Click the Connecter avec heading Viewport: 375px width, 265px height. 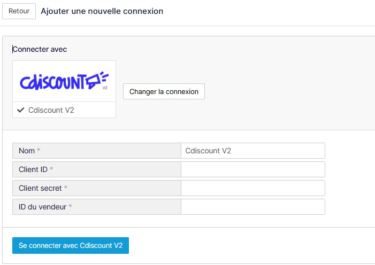pyautogui.click(x=40, y=49)
